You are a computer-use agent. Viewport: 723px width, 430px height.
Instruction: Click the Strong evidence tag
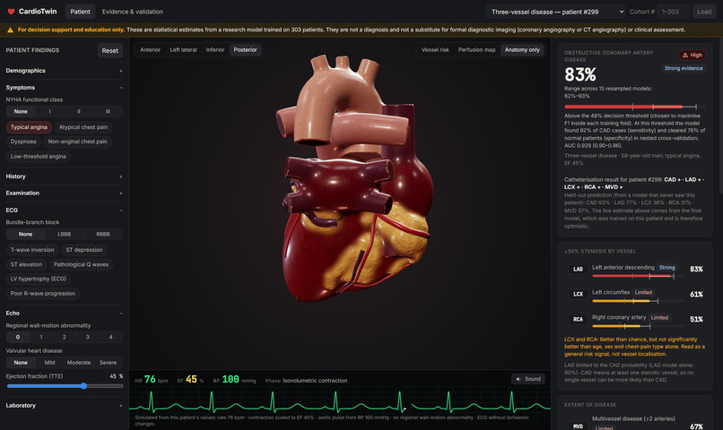pyautogui.click(x=684, y=68)
